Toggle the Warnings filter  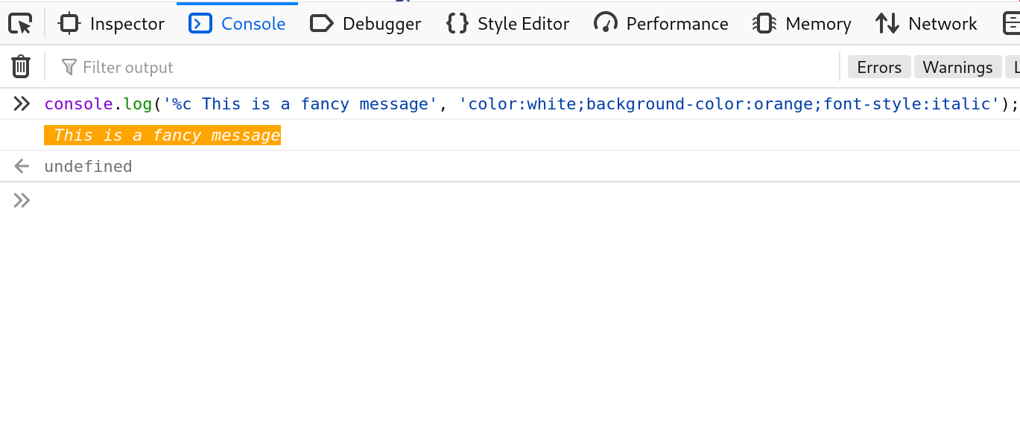tap(957, 67)
